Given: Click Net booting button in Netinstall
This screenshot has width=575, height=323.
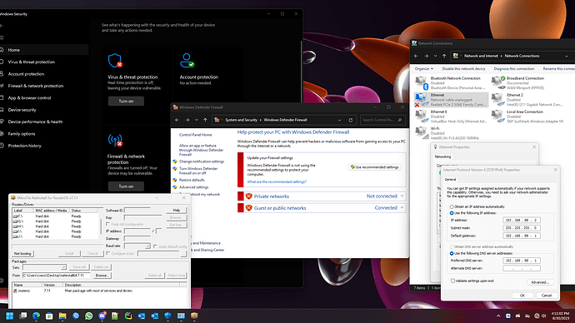Looking at the screenshot, I should 22,253.
